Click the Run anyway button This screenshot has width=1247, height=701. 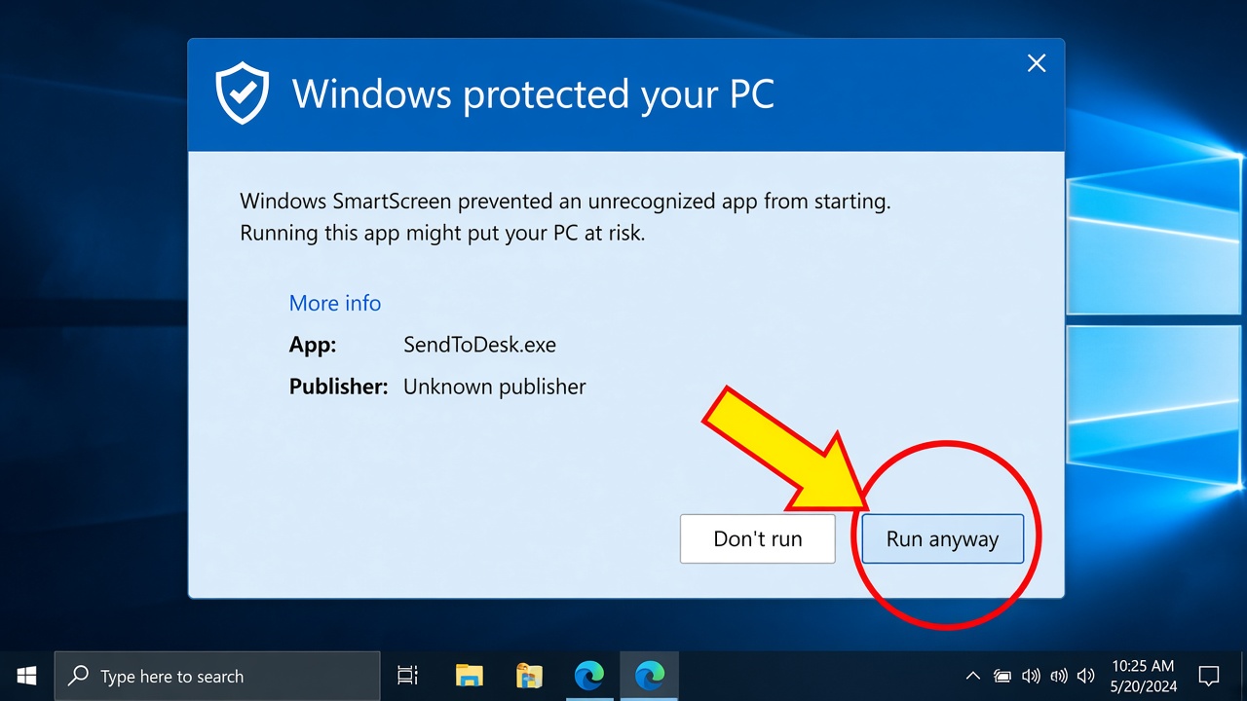[942, 538]
